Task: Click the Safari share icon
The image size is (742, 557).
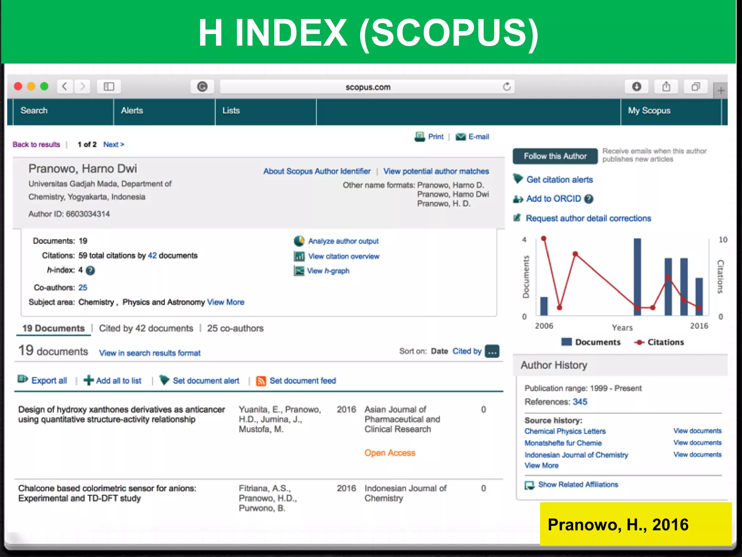Action: [x=666, y=87]
